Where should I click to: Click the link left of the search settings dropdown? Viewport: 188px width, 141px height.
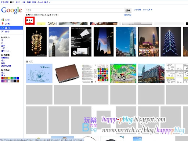click(x=137, y=10)
